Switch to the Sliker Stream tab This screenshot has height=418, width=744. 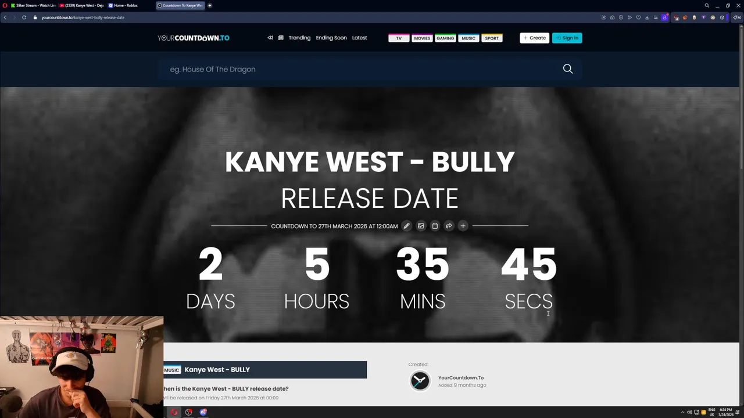[x=33, y=5]
